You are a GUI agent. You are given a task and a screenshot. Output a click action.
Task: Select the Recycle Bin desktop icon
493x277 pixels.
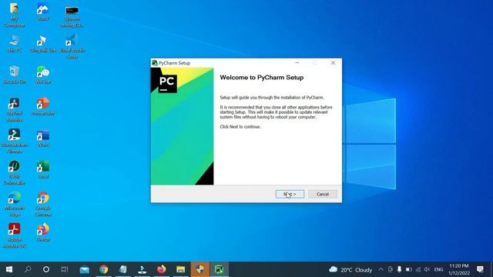[14, 75]
